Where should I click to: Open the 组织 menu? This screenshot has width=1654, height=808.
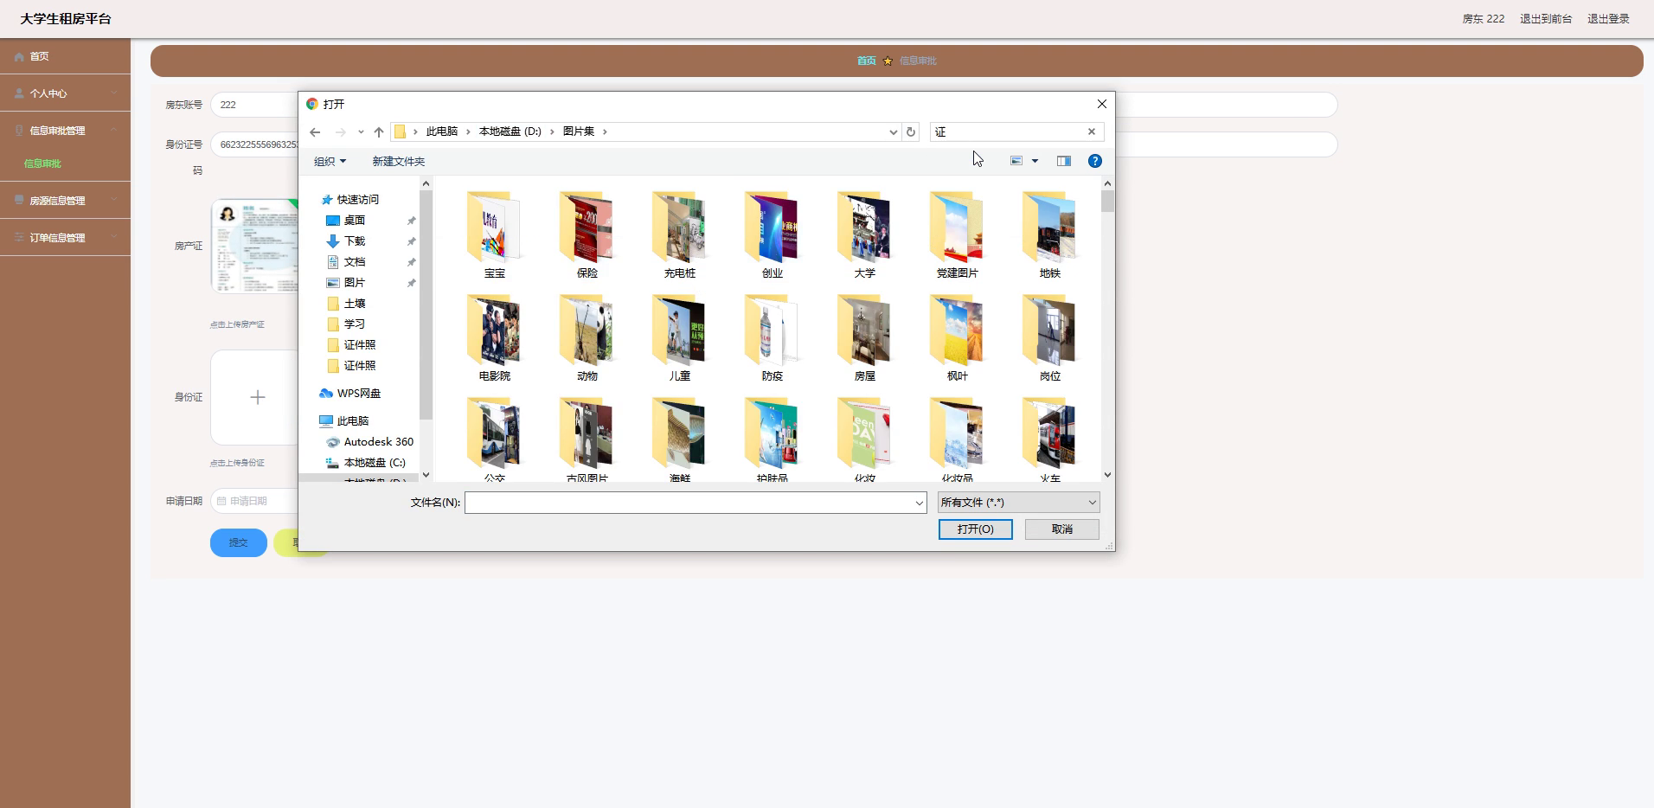330,161
